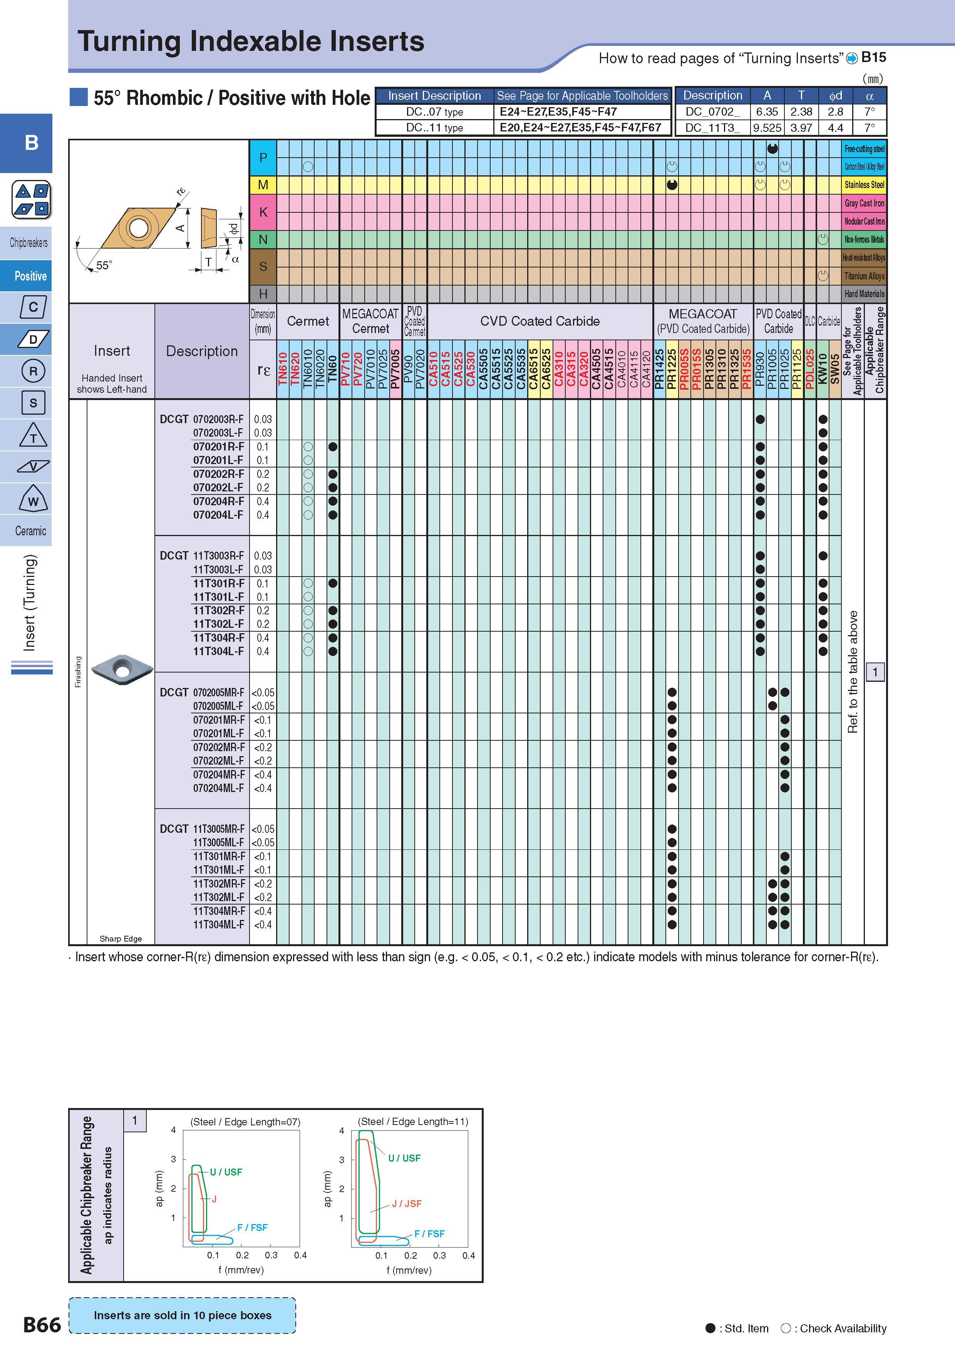Select the 'DCGT 11T3003R-F' description row
Viewport: 955px width, 1352px height.
click(x=202, y=555)
